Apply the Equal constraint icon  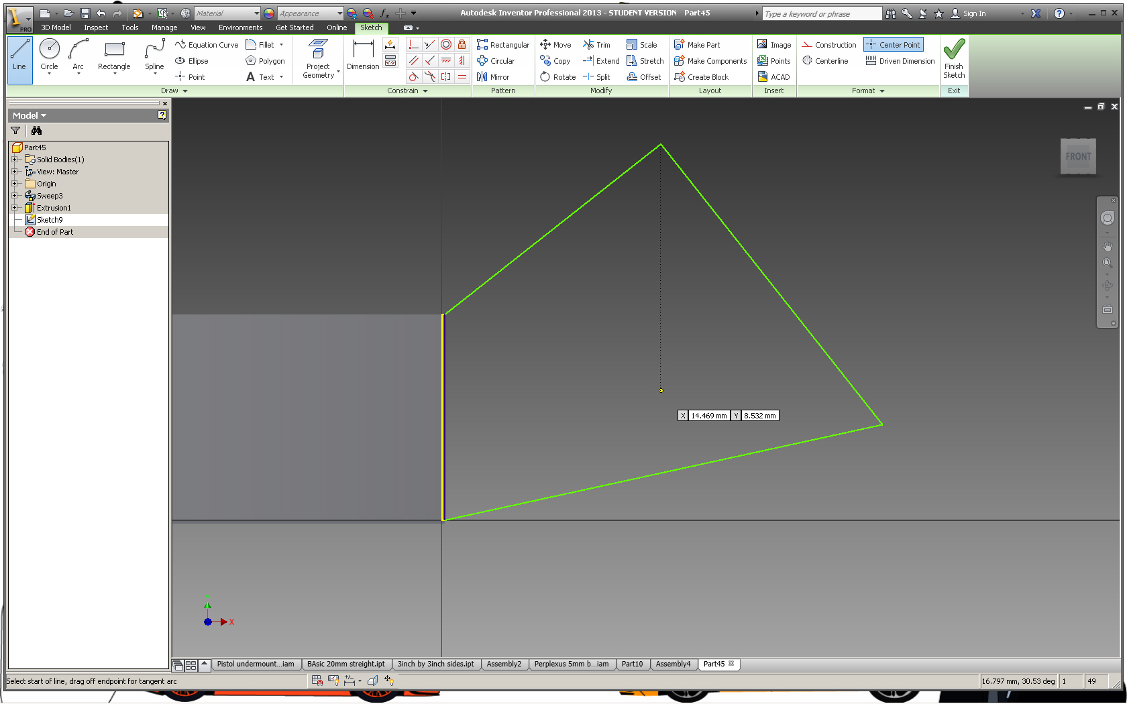pos(462,76)
